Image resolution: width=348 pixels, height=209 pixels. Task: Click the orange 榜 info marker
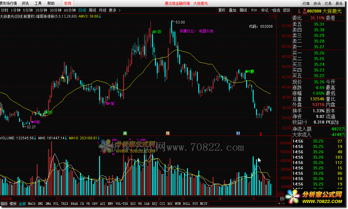(x=168, y=133)
